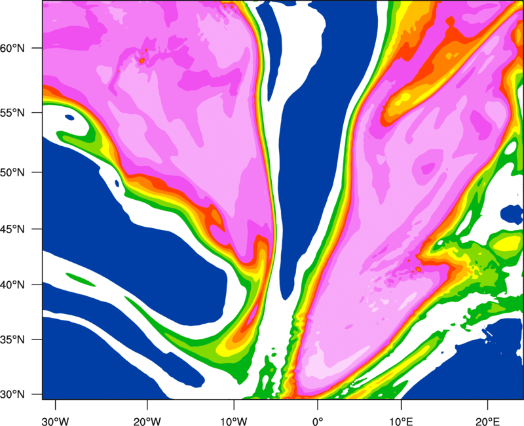Image resolution: width=524 pixels, height=426 pixels.
Task: Click the 35°N latitude label
Action: (12, 339)
